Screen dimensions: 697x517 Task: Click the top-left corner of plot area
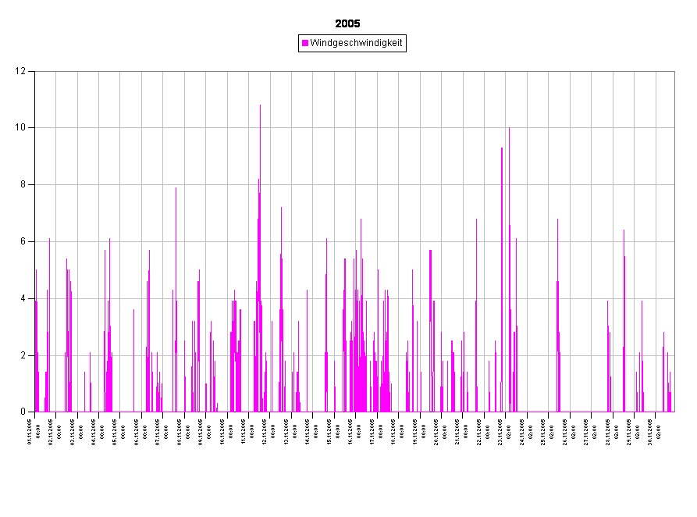pyautogui.click(x=35, y=72)
